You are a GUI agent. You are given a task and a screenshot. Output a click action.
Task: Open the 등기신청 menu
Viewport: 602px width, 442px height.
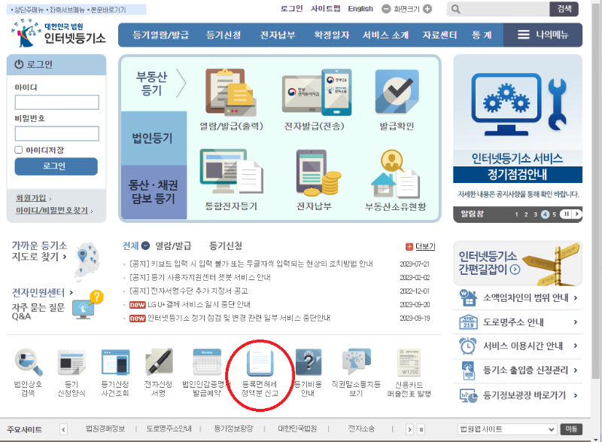pos(223,33)
